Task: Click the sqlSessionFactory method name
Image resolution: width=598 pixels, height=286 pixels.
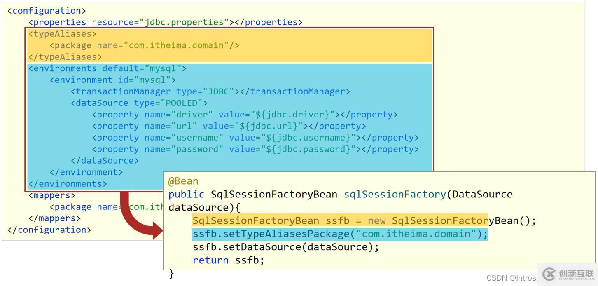Action: click(395, 194)
